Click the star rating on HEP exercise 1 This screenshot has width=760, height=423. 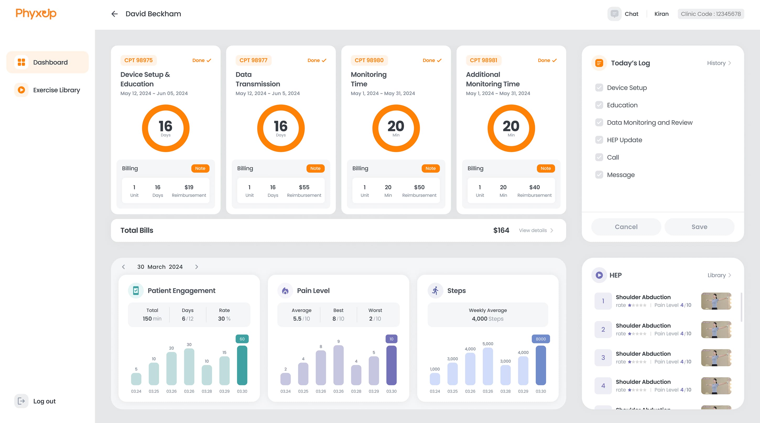(x=637, y=305)
